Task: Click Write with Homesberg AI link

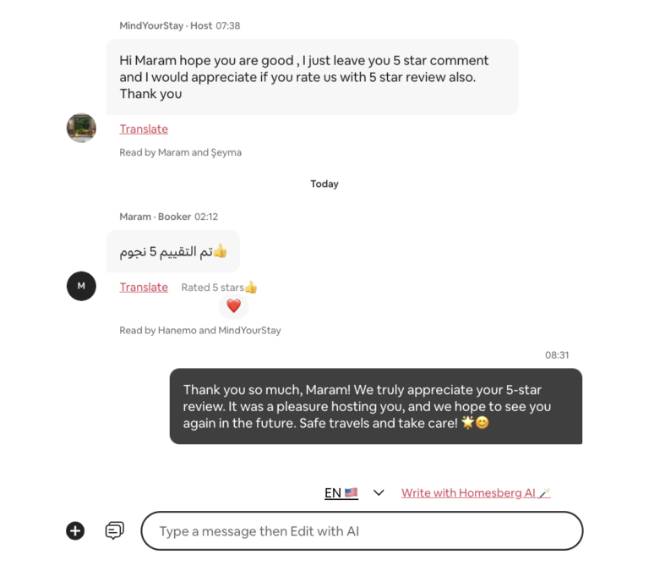Action: click(476, 492)
